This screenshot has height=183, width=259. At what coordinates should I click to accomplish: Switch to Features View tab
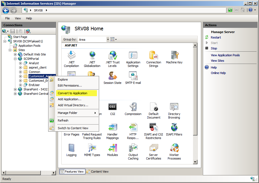(x=72, y=172)
